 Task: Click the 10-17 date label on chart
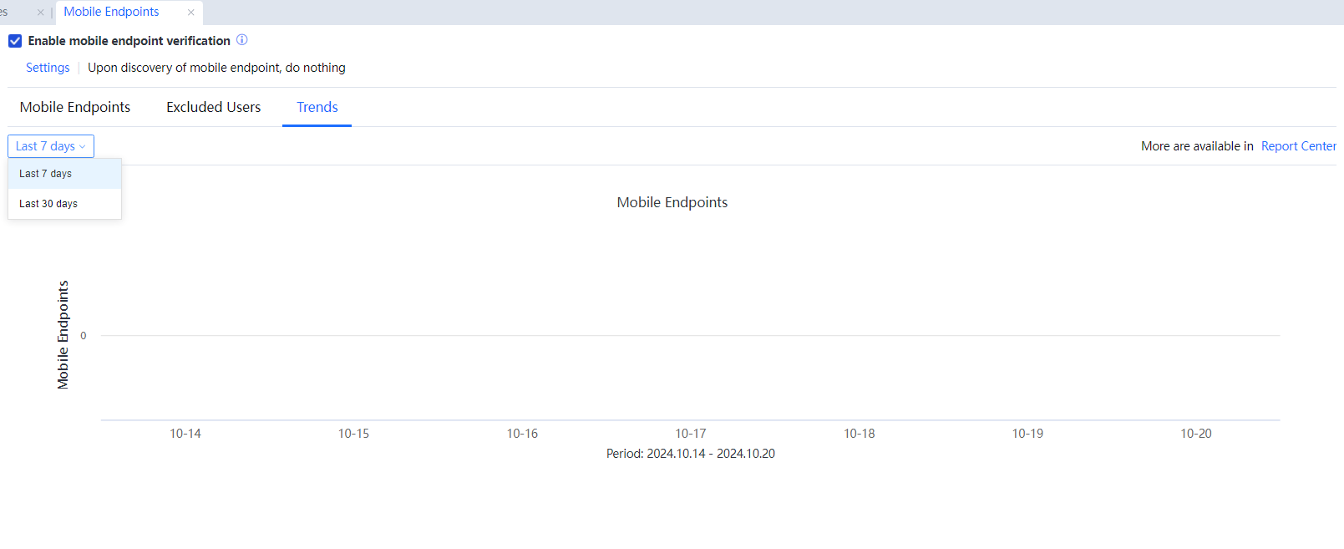pyautogui.click(x=691, y=434)
